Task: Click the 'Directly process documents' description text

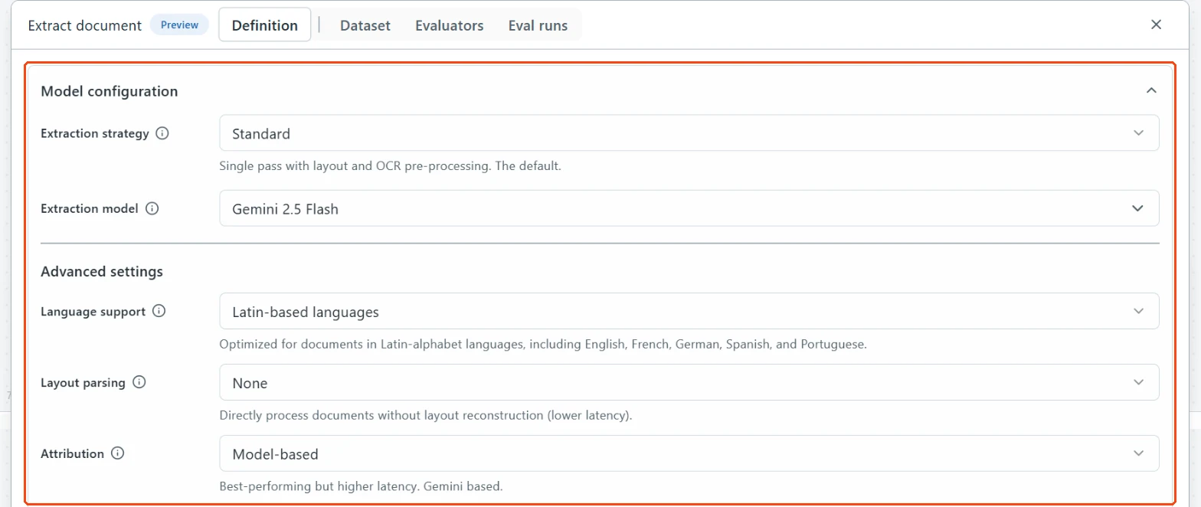Action: tap(426, 416)
